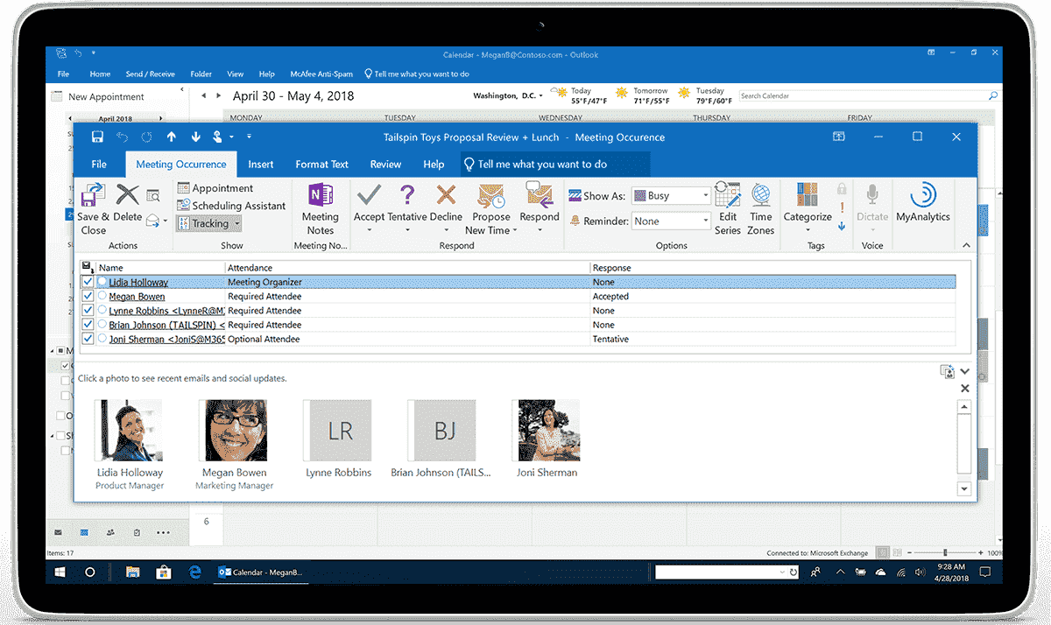Click the people pane scroll down arrow
The width and height of the screenshot is (1051, 625).
(x=964, y=489)
